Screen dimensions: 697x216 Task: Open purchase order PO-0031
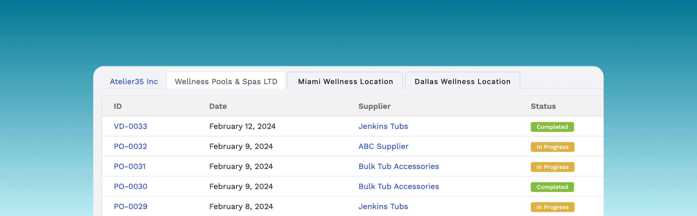[130, 166]
